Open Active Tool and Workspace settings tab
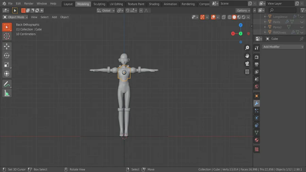The height and width of the screenshot is (172, 306). tap(257, 48)
